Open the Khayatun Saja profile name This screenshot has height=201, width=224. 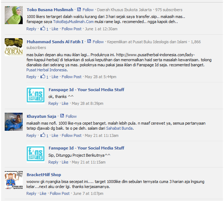pyautogui.click(x=41, y=116)
